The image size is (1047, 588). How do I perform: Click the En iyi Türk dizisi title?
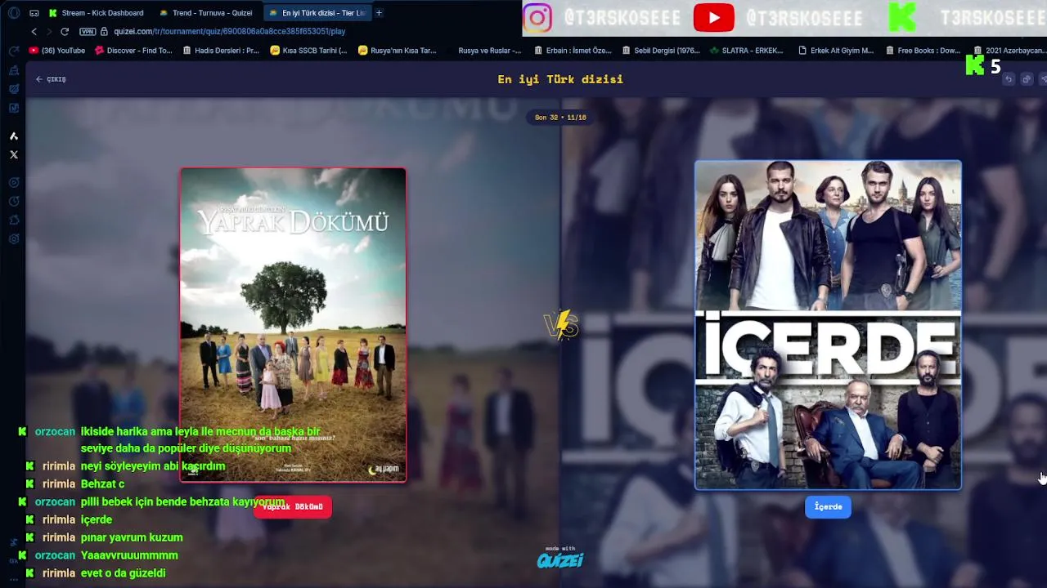click(x=560, y=79)
